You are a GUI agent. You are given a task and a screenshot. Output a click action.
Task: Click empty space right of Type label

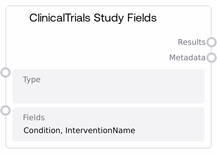point(122,80)
